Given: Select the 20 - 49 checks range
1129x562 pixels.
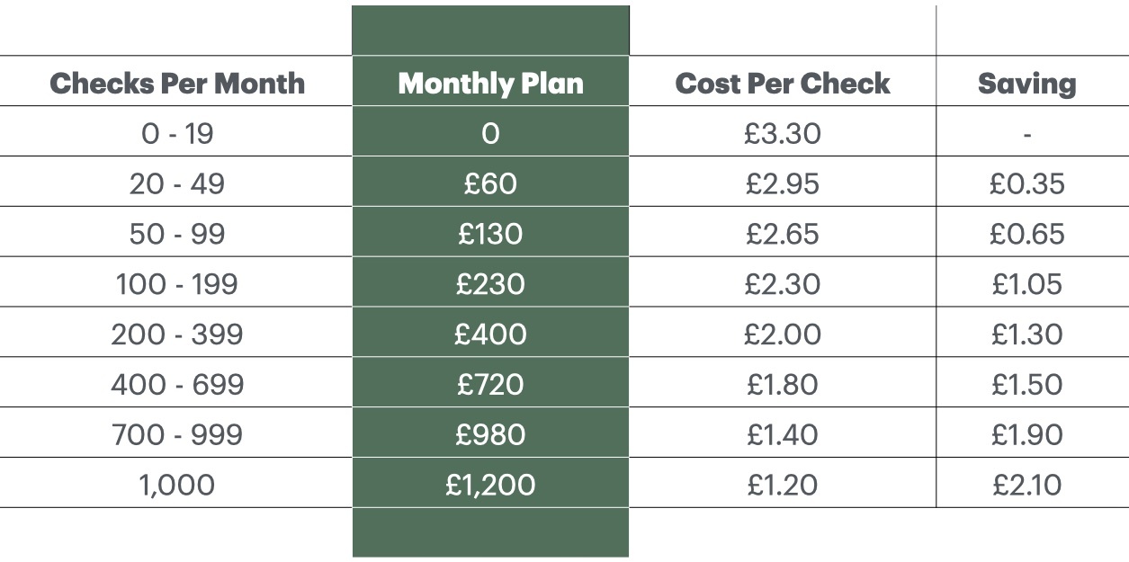Looking at the screenshot, I should click(x=176, y=184).
